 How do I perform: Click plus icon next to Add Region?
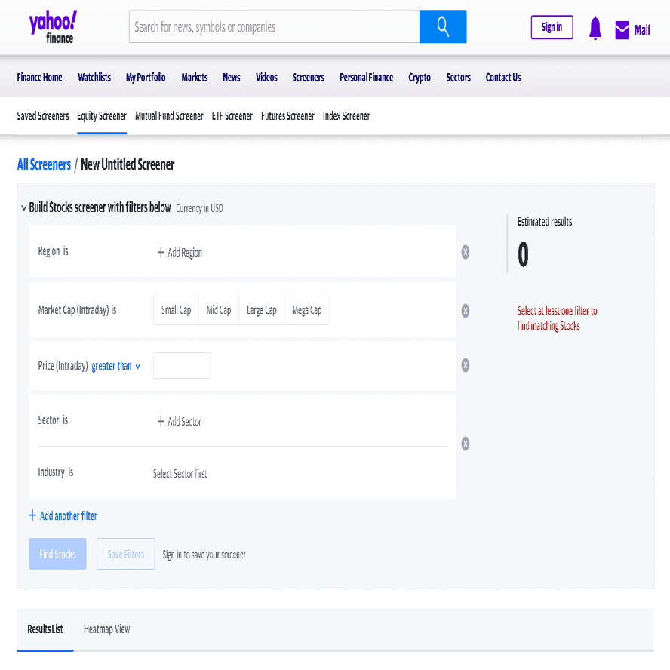click(x=161, y=253)
